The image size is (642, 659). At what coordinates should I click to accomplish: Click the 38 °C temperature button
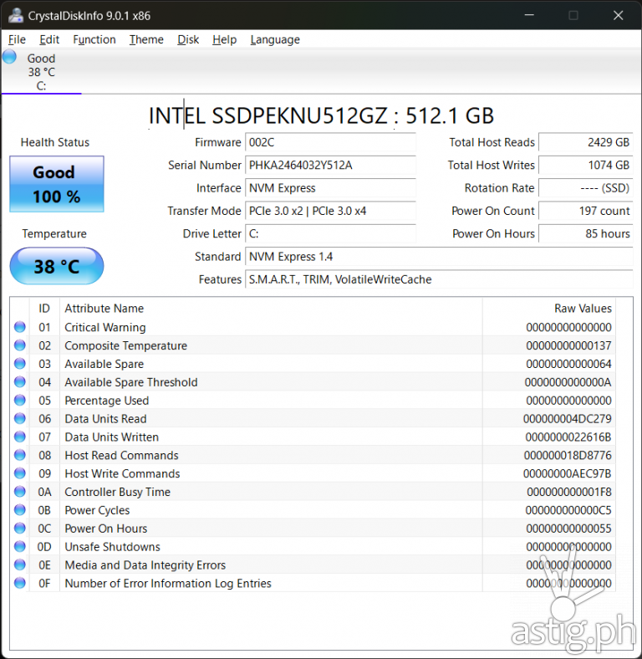tap(57, 267)
